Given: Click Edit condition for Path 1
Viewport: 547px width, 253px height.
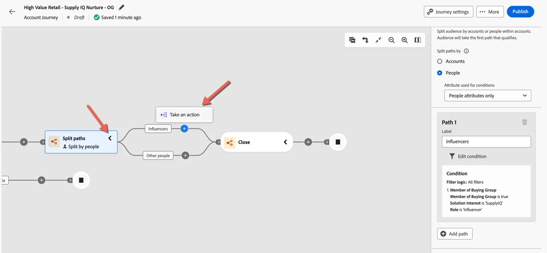Looking at the screenshot, I should pos(468,156).
